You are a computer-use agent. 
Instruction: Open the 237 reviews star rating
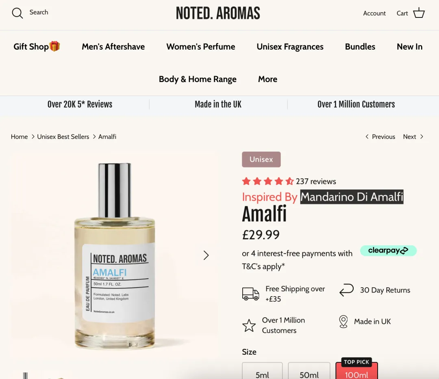tap(289, 181)
